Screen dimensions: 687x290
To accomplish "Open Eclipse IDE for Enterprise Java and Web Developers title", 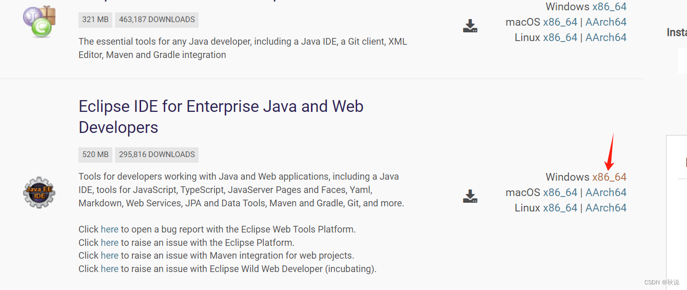I will click(x=221, y=117).
